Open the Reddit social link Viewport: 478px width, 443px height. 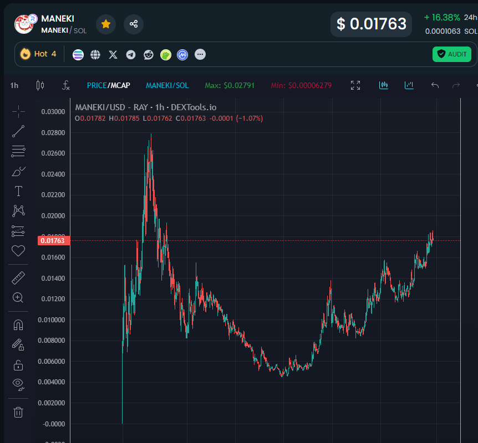[x=149, y=55]
